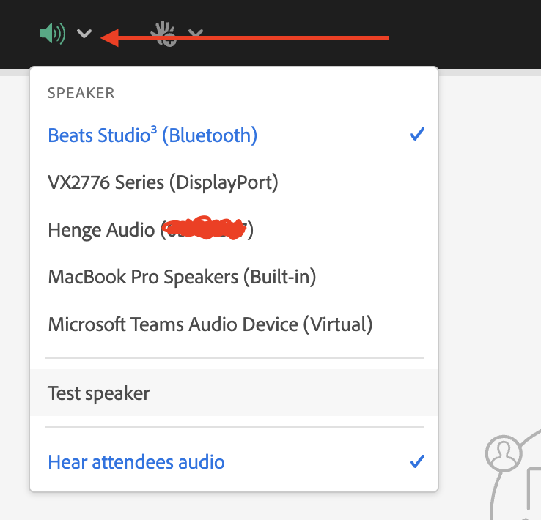Toggle Hear attendees audio setting

234,461
